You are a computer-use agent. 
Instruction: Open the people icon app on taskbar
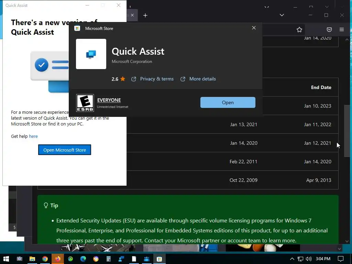146,259
